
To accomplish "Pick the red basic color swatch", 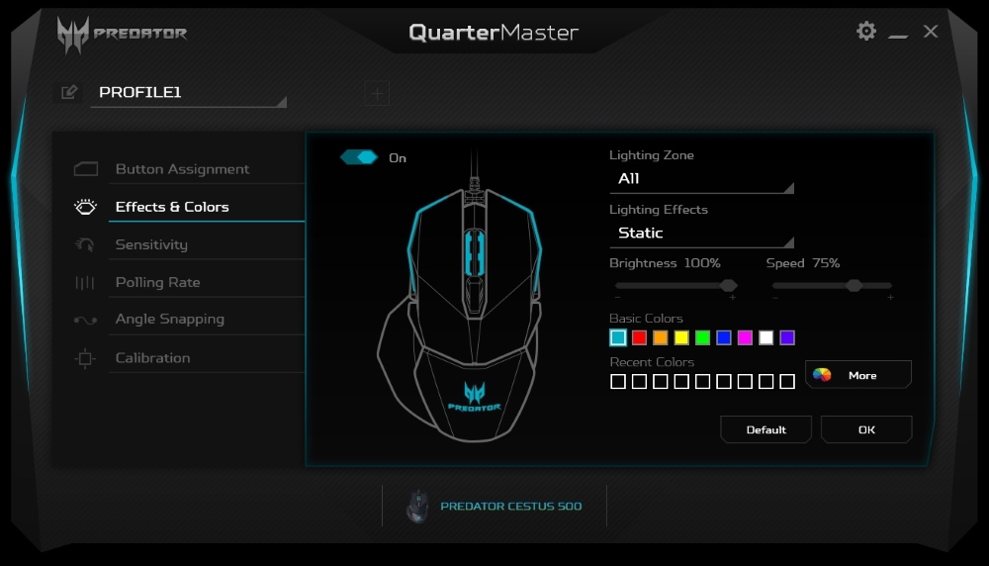I will [639, 337].
